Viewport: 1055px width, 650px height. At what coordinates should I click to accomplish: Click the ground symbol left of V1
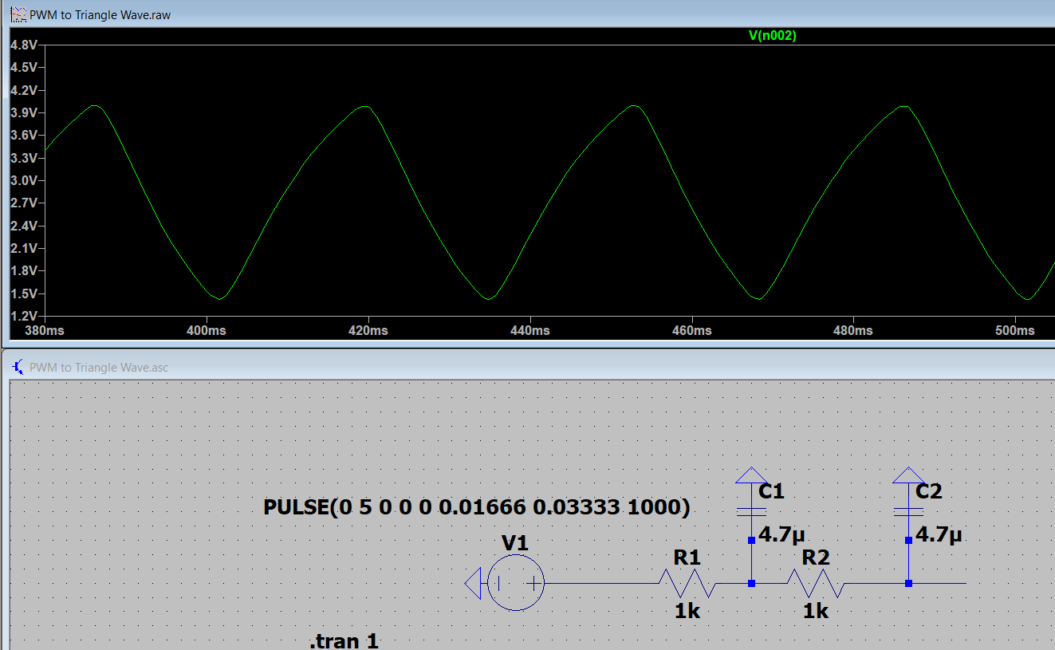pyautogui.click(x=473, y=583)
